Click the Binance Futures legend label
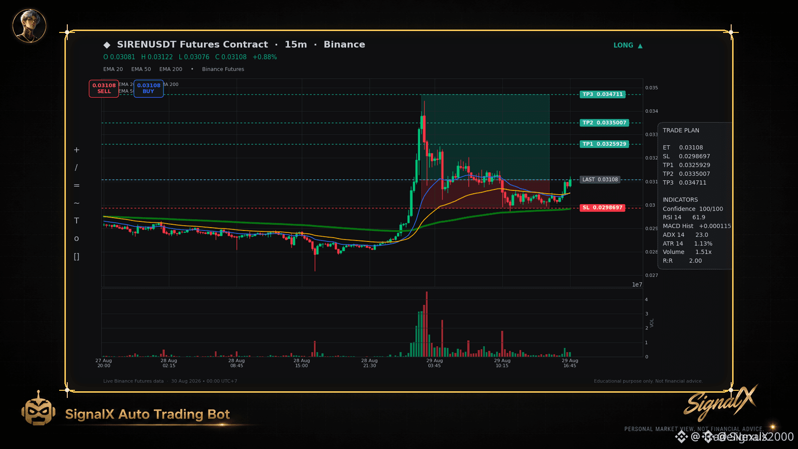Screen dimensions: 798x449 click(223, 69)
